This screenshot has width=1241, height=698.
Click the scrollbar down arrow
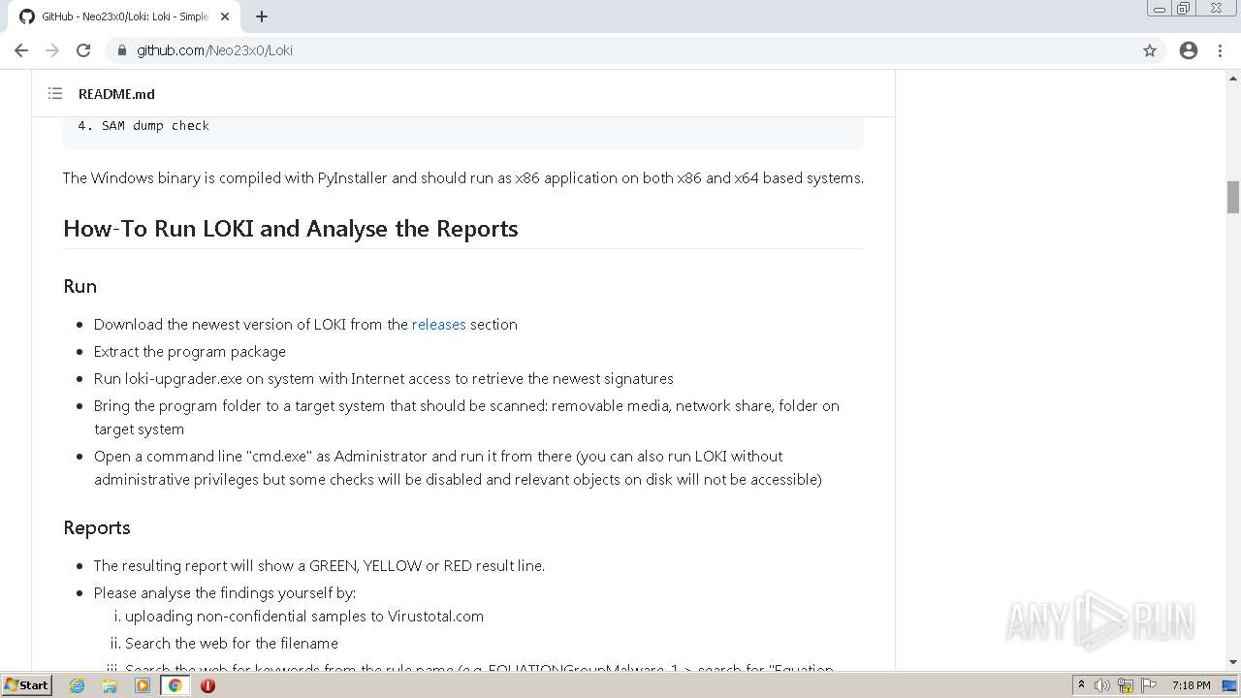pos(1233,662)
